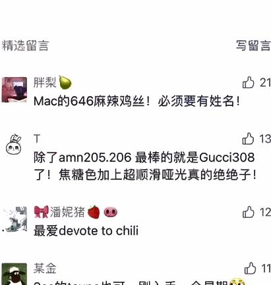271x285 pixels.
Task: Tap 写留言 to write a comment
Action: coord(253,45)
